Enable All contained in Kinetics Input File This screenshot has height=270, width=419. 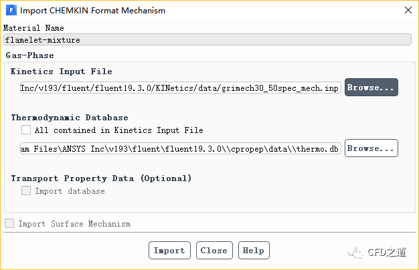(26, 130)
